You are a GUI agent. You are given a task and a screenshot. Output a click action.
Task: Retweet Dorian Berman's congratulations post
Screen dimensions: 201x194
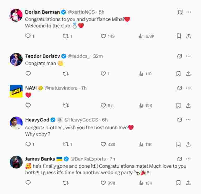point(65,36)
